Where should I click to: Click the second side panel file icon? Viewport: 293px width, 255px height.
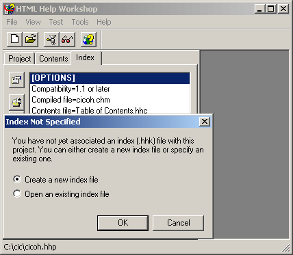click(x=16, y=102)
